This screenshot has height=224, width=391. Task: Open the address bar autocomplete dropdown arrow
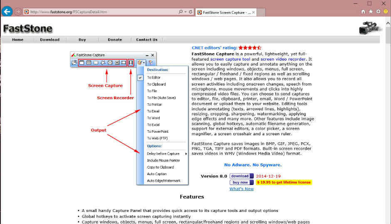click(x=185, y=12)
